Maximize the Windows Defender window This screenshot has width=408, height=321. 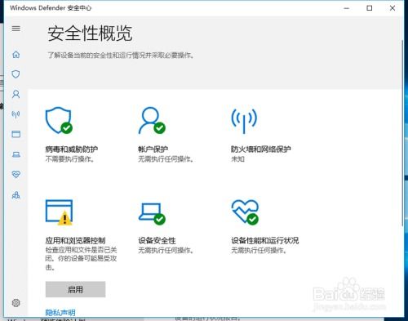(370, 8)
